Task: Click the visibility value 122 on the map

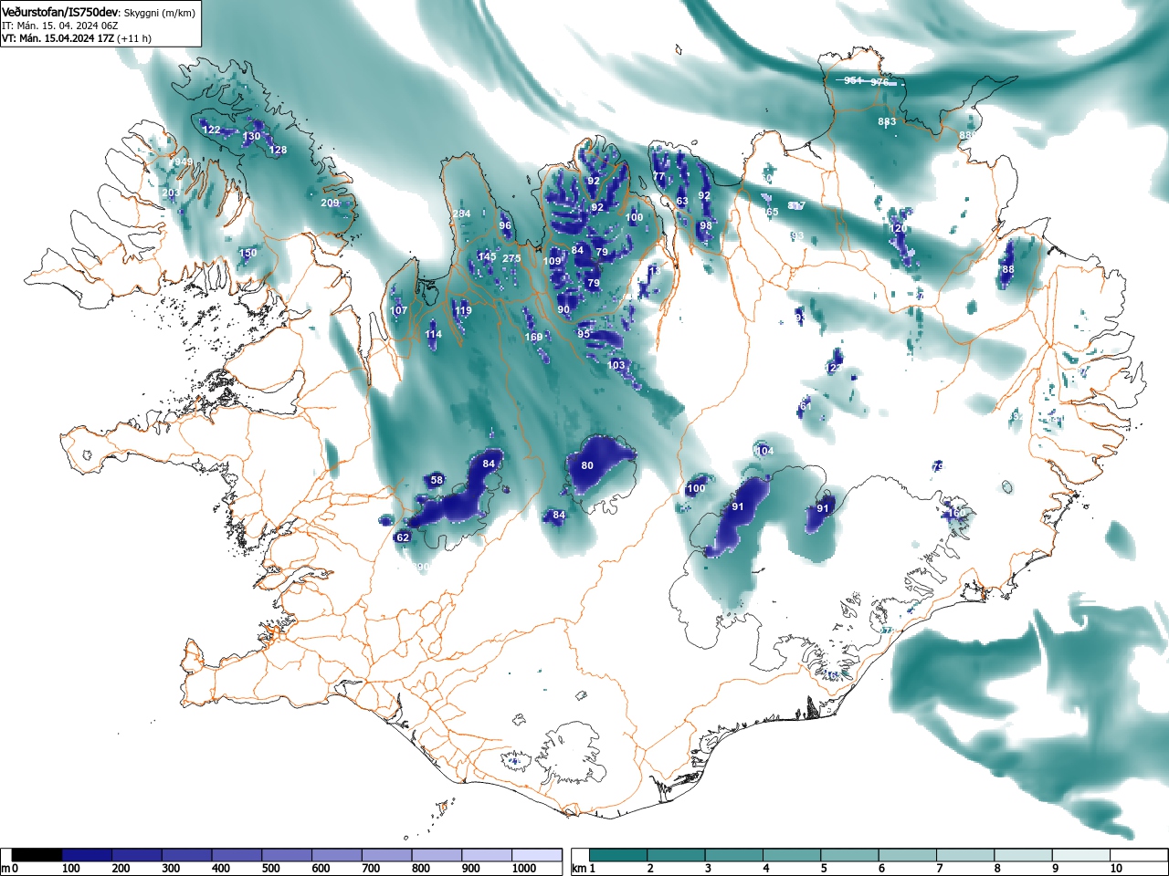Action: pos(211,130)
